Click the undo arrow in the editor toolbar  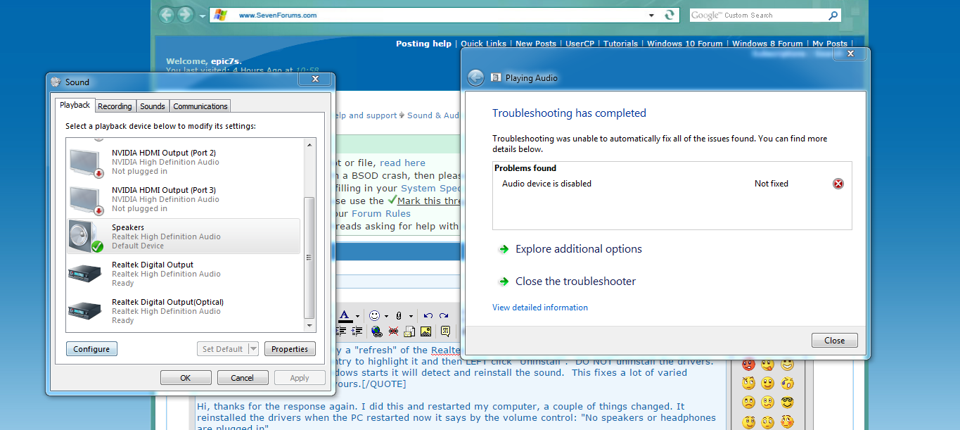[x=428, y=316]
